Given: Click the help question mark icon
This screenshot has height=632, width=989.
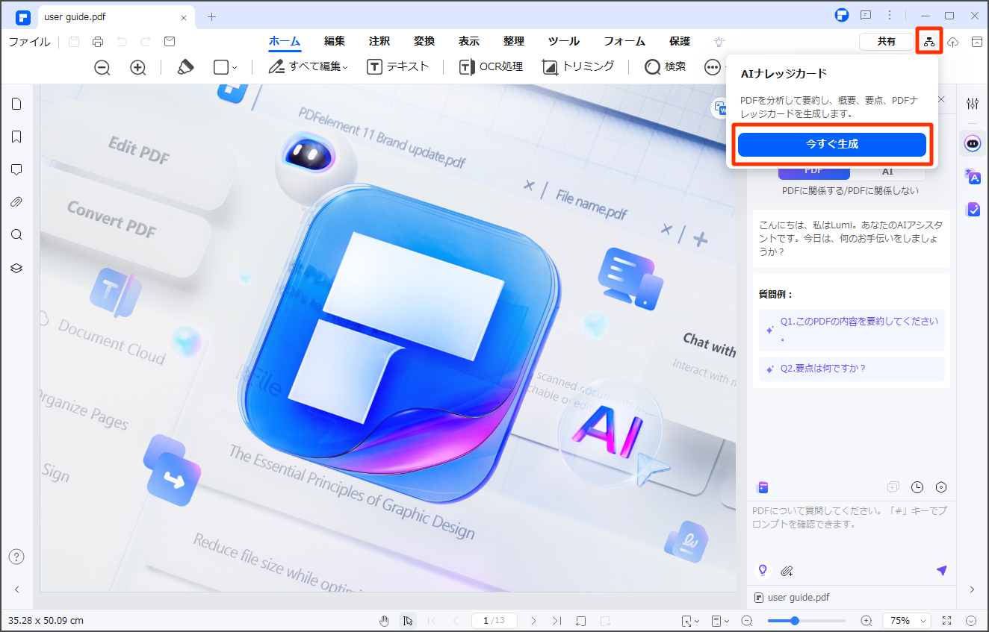Looking at the screenshot, I should (16, 557).
